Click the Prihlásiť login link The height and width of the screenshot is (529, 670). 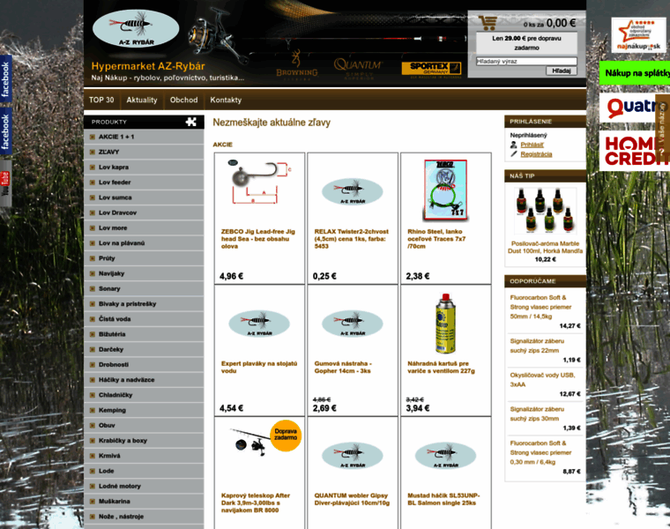pos(532,145)
